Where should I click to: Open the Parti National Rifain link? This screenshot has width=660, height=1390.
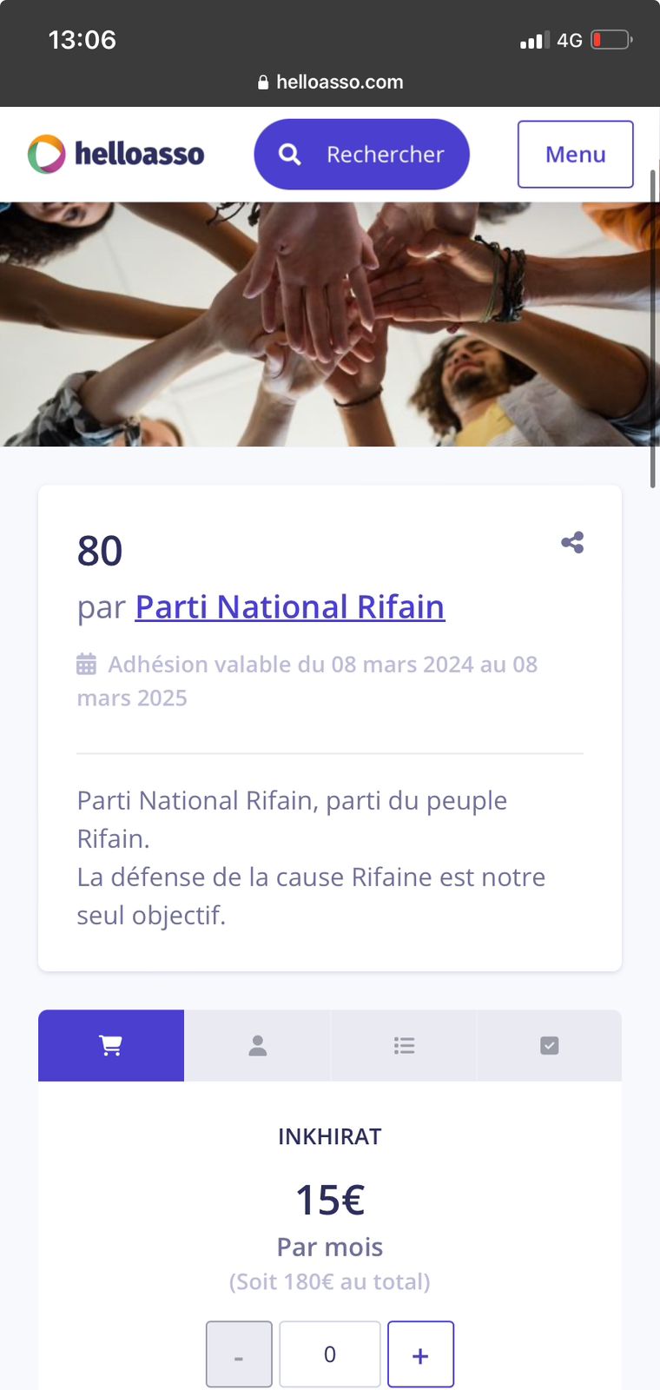pyautogui.click(x=290, y=606)
